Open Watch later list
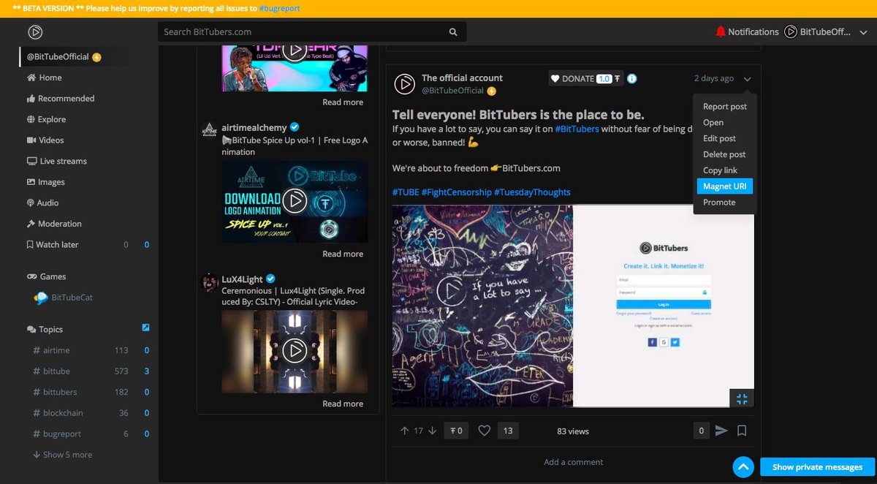877x484 pixels. tap(53, 245)
